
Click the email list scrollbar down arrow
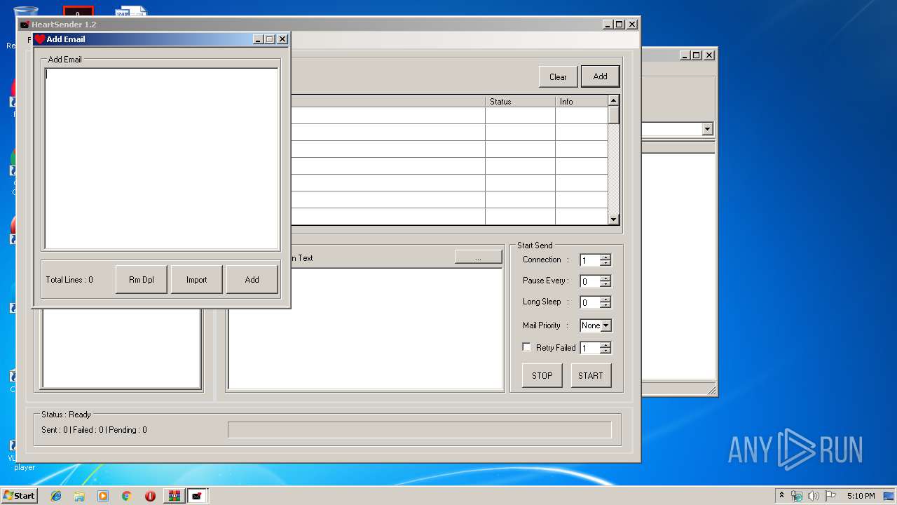point(614,220)
